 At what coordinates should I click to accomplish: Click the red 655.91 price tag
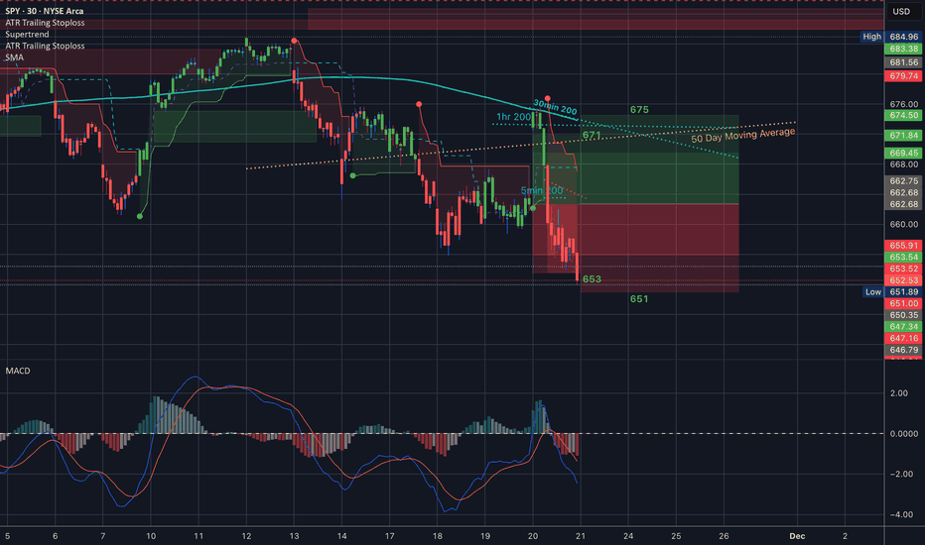tap(902, 245)
